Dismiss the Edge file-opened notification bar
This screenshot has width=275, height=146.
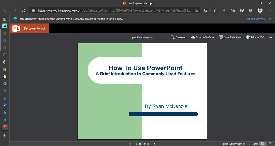(x=270, y=19)
